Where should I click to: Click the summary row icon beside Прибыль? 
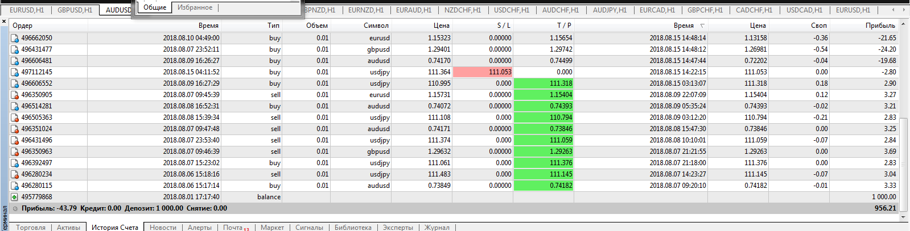[x=15, y=208]
